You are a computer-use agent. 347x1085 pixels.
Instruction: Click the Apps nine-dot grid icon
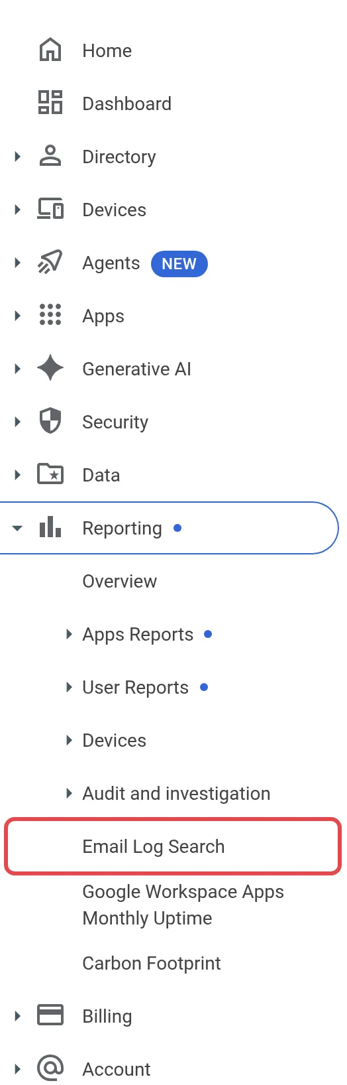click(x=50, y=316)
